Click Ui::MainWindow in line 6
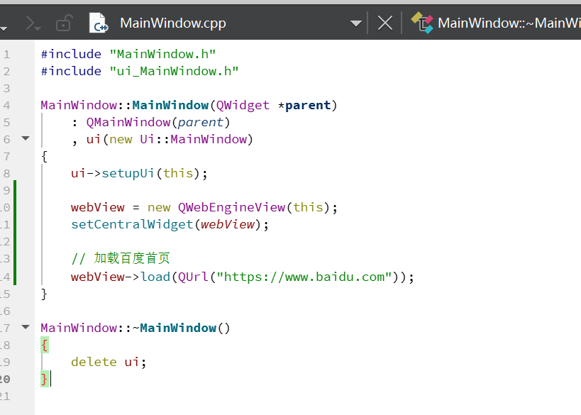 point(194,139)
